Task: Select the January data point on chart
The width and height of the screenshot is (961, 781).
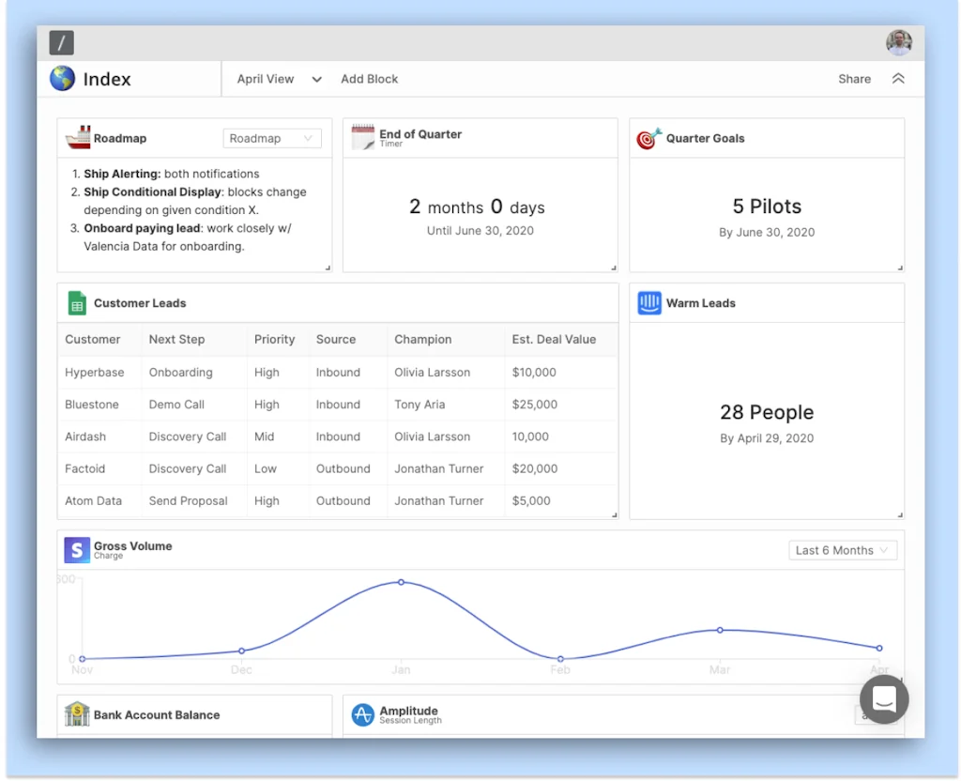Action: point(401,582)
